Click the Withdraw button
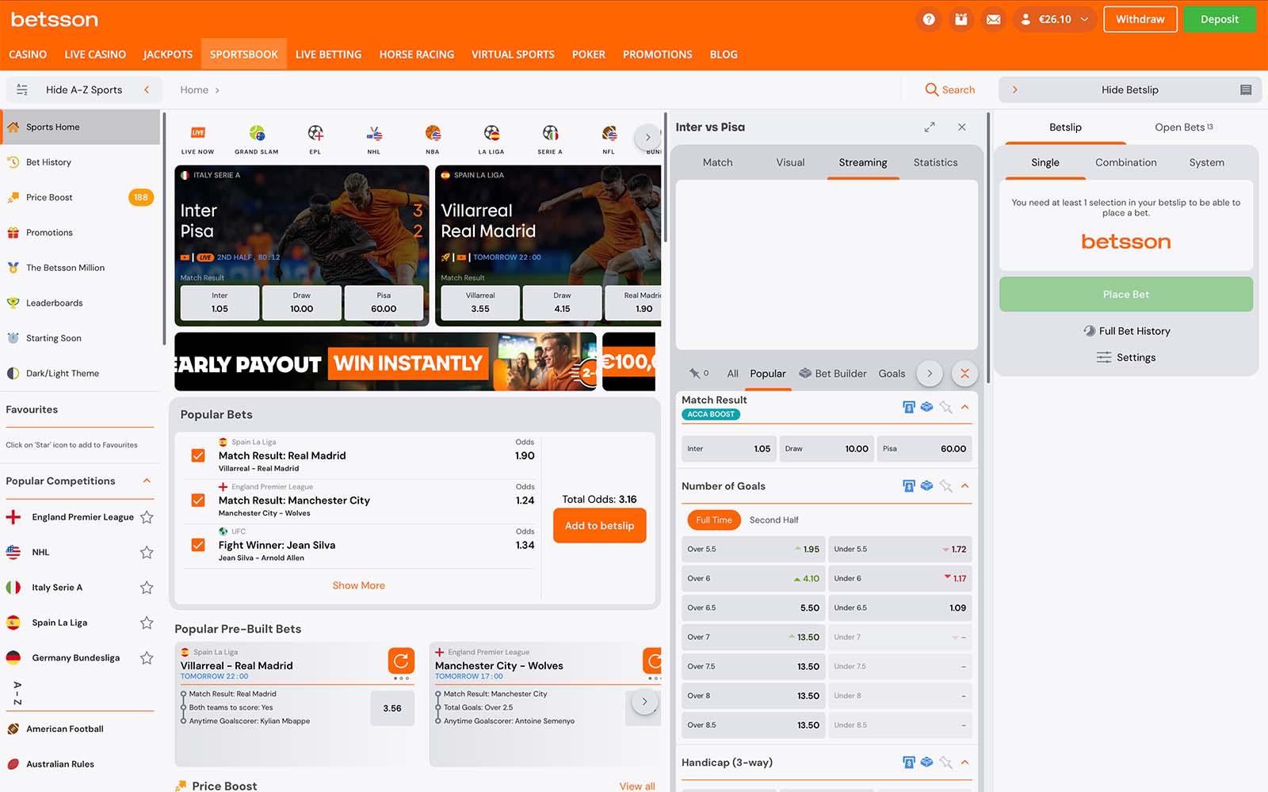This screenshot has width=1268, height=792. pos(1140,19)
